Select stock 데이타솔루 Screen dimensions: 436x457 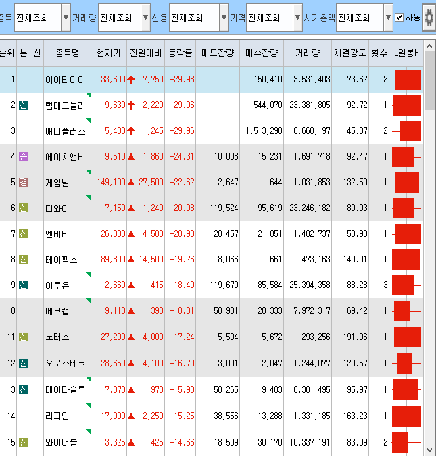66,389
